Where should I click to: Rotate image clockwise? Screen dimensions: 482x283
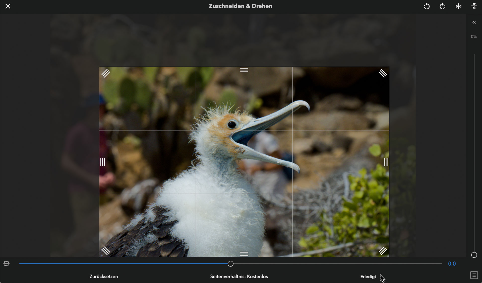click(x=442, y=6)
